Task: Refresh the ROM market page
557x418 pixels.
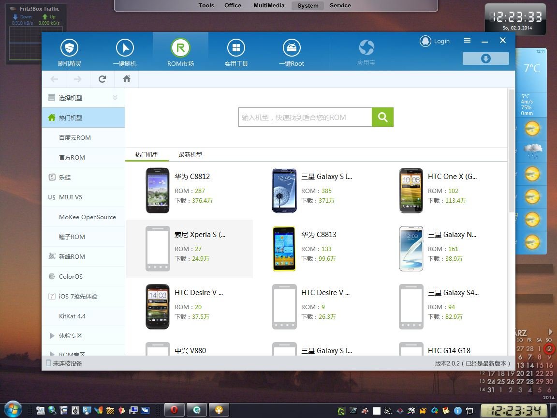Action: pos(103,79)
